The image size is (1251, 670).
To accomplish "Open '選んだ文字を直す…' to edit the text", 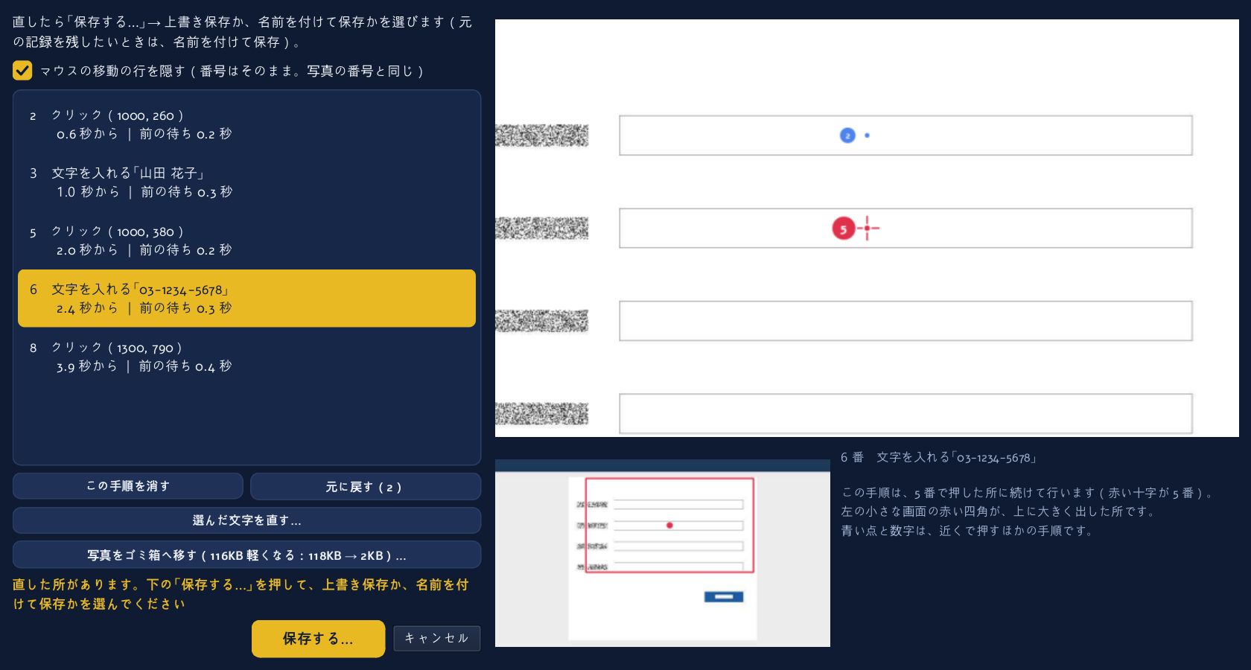I will pos(246,520).
